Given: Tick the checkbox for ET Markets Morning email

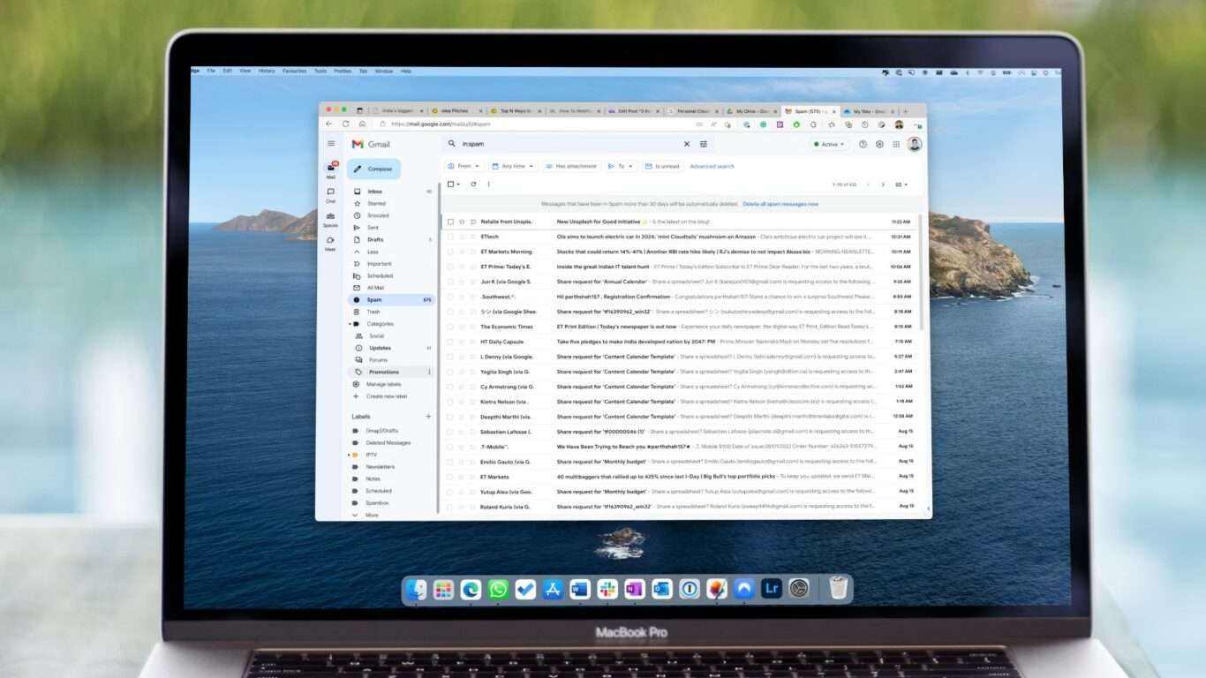Looking at the screenshot, I should click(x=450, y=252).
